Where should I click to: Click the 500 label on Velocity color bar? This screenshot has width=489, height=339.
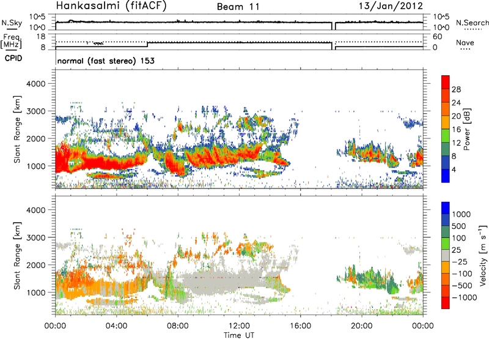point(459,226)
